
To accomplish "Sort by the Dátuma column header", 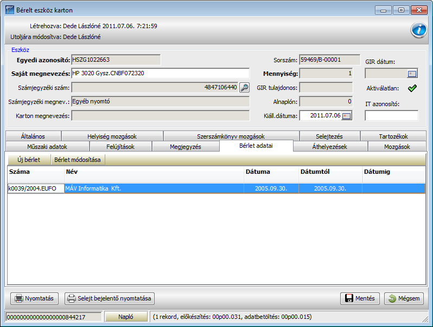I will tap(271, 174).
